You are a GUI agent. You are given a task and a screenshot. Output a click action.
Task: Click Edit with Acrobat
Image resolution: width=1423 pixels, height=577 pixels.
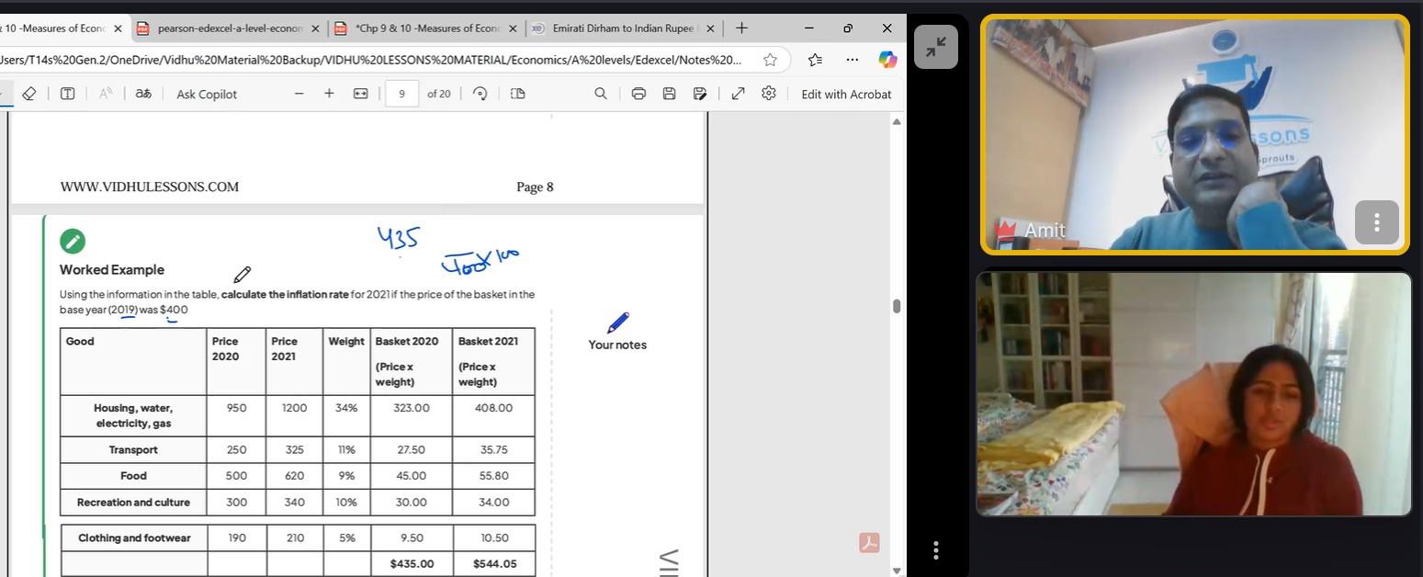[x=845, y=94]
